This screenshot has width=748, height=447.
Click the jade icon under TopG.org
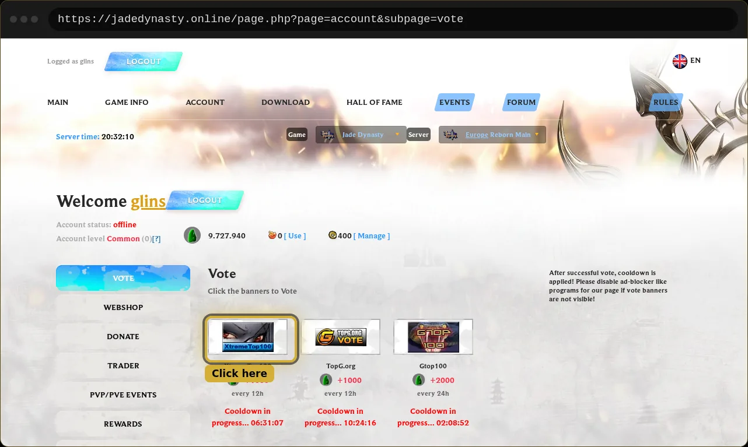coord(326,380)
